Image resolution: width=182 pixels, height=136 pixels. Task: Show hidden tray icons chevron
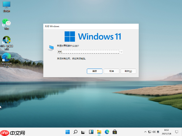tap(145, 132)
